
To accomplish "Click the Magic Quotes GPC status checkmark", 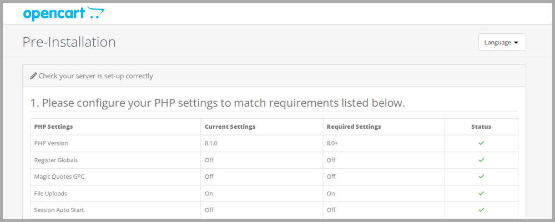I will [x=481, y=176].
